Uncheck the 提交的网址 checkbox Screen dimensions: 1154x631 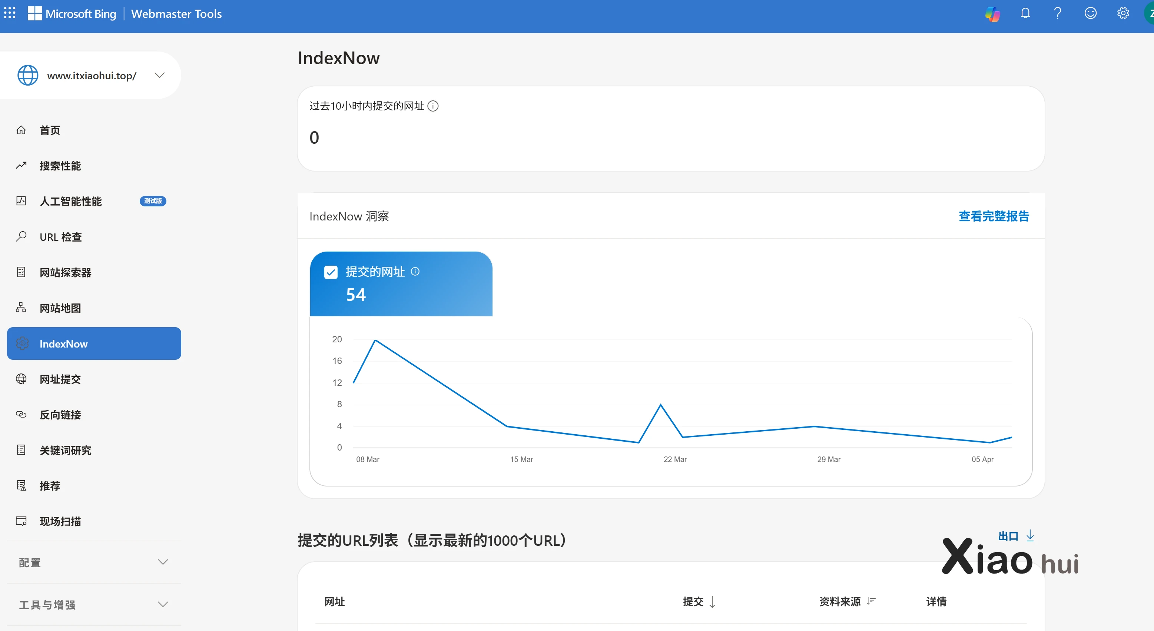(331, 272)
